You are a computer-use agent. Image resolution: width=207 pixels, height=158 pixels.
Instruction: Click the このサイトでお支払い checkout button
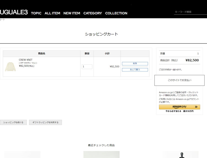tap(179, 80)
